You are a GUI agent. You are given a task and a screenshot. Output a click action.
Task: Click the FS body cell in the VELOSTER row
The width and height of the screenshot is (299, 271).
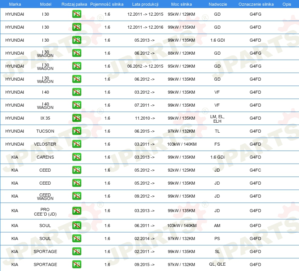217,144
